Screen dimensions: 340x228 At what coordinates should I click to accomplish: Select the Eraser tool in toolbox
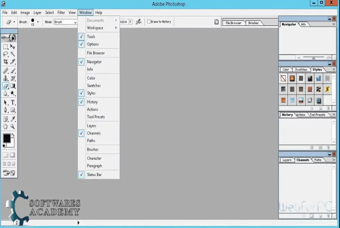6,86
